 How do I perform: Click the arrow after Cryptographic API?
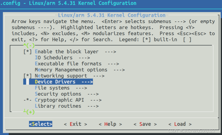point(96,100)
